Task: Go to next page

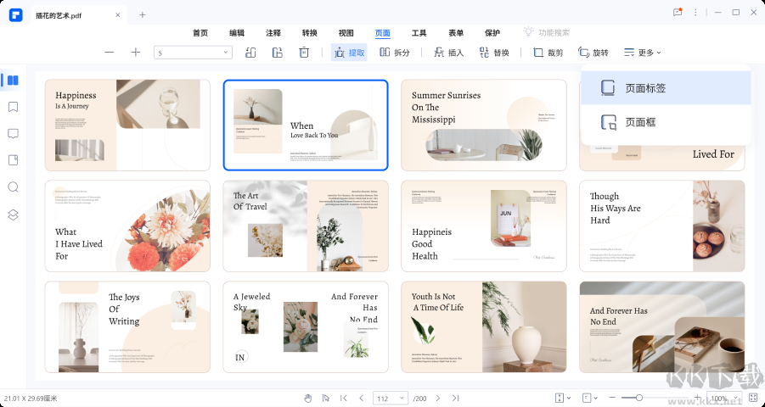Action: (x=437, y=399)
